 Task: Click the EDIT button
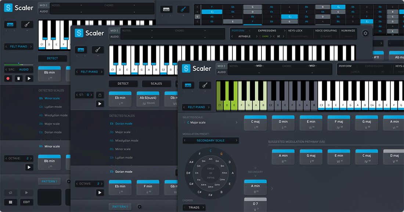click(x=26, y=202)
